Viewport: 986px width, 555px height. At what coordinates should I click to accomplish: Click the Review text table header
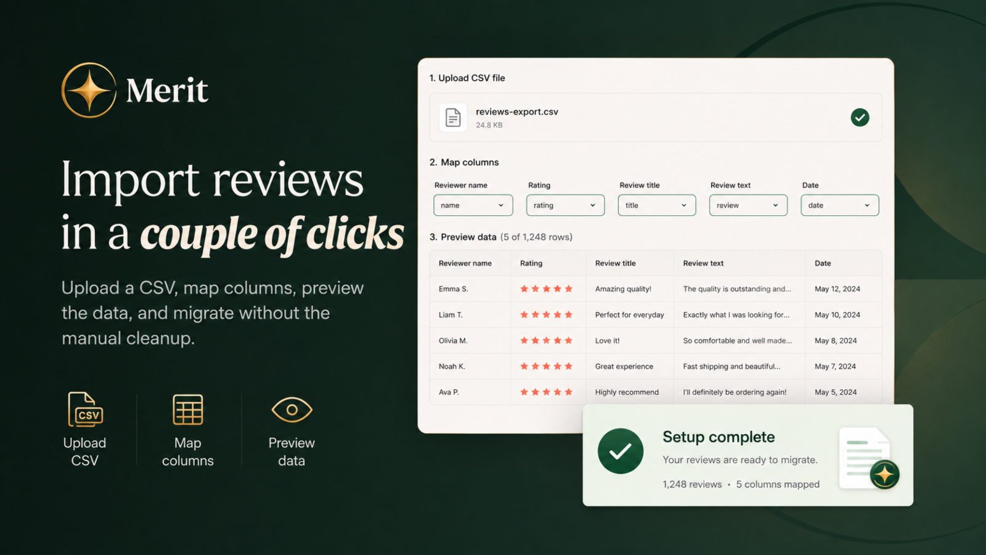703,263
